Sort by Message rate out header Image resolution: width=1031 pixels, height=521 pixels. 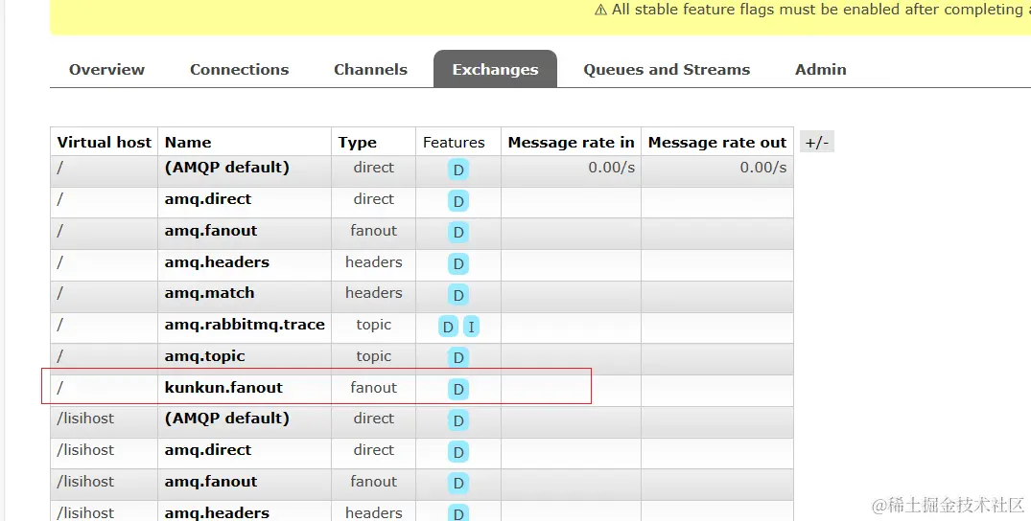point(717,143)
